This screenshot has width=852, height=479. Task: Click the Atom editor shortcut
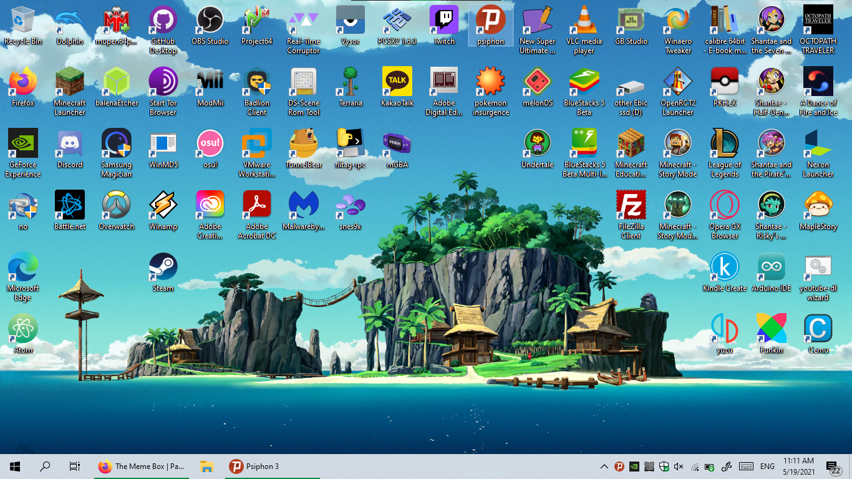23,334
